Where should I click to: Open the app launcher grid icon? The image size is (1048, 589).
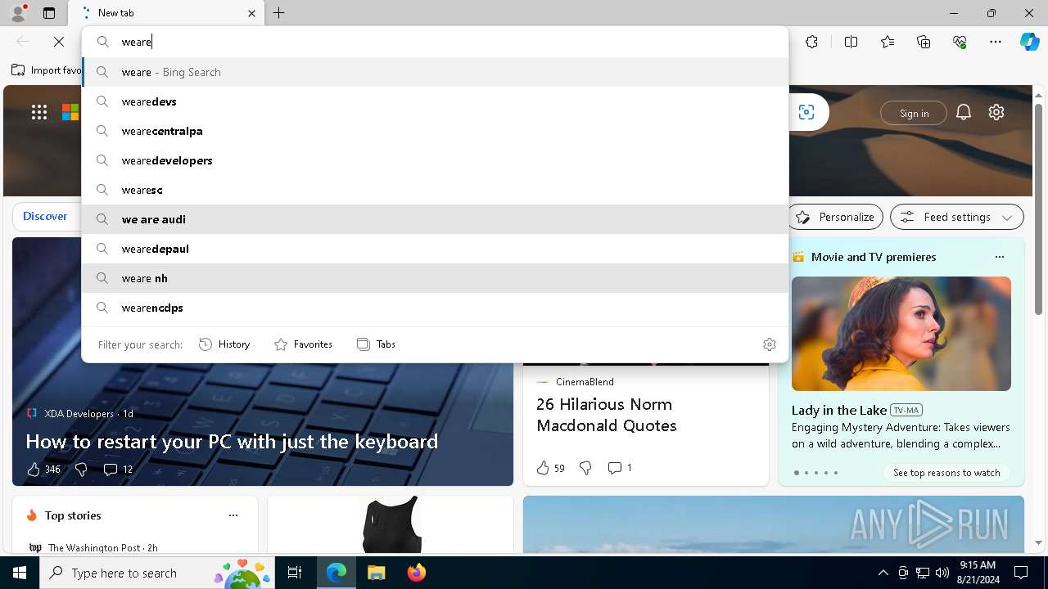(39, 113)
